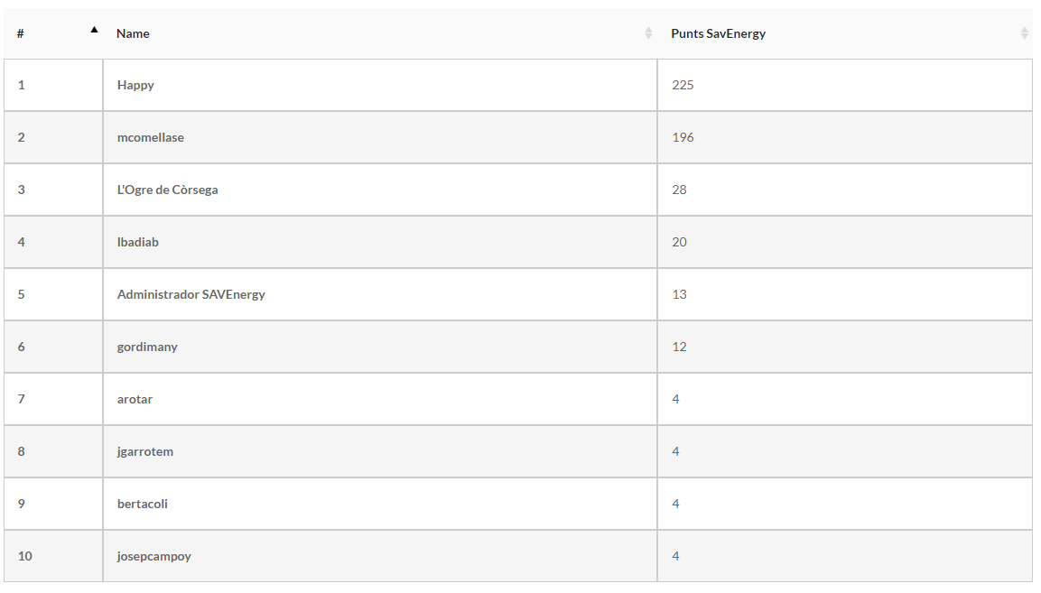Open josepcampoy's points link showing 4

tap(676, 556)
